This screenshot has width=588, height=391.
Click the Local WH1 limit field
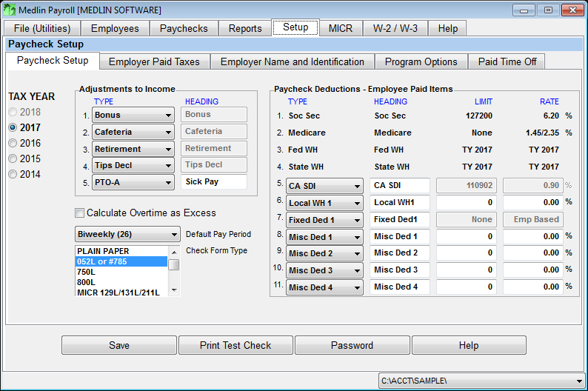coord(466,203)
